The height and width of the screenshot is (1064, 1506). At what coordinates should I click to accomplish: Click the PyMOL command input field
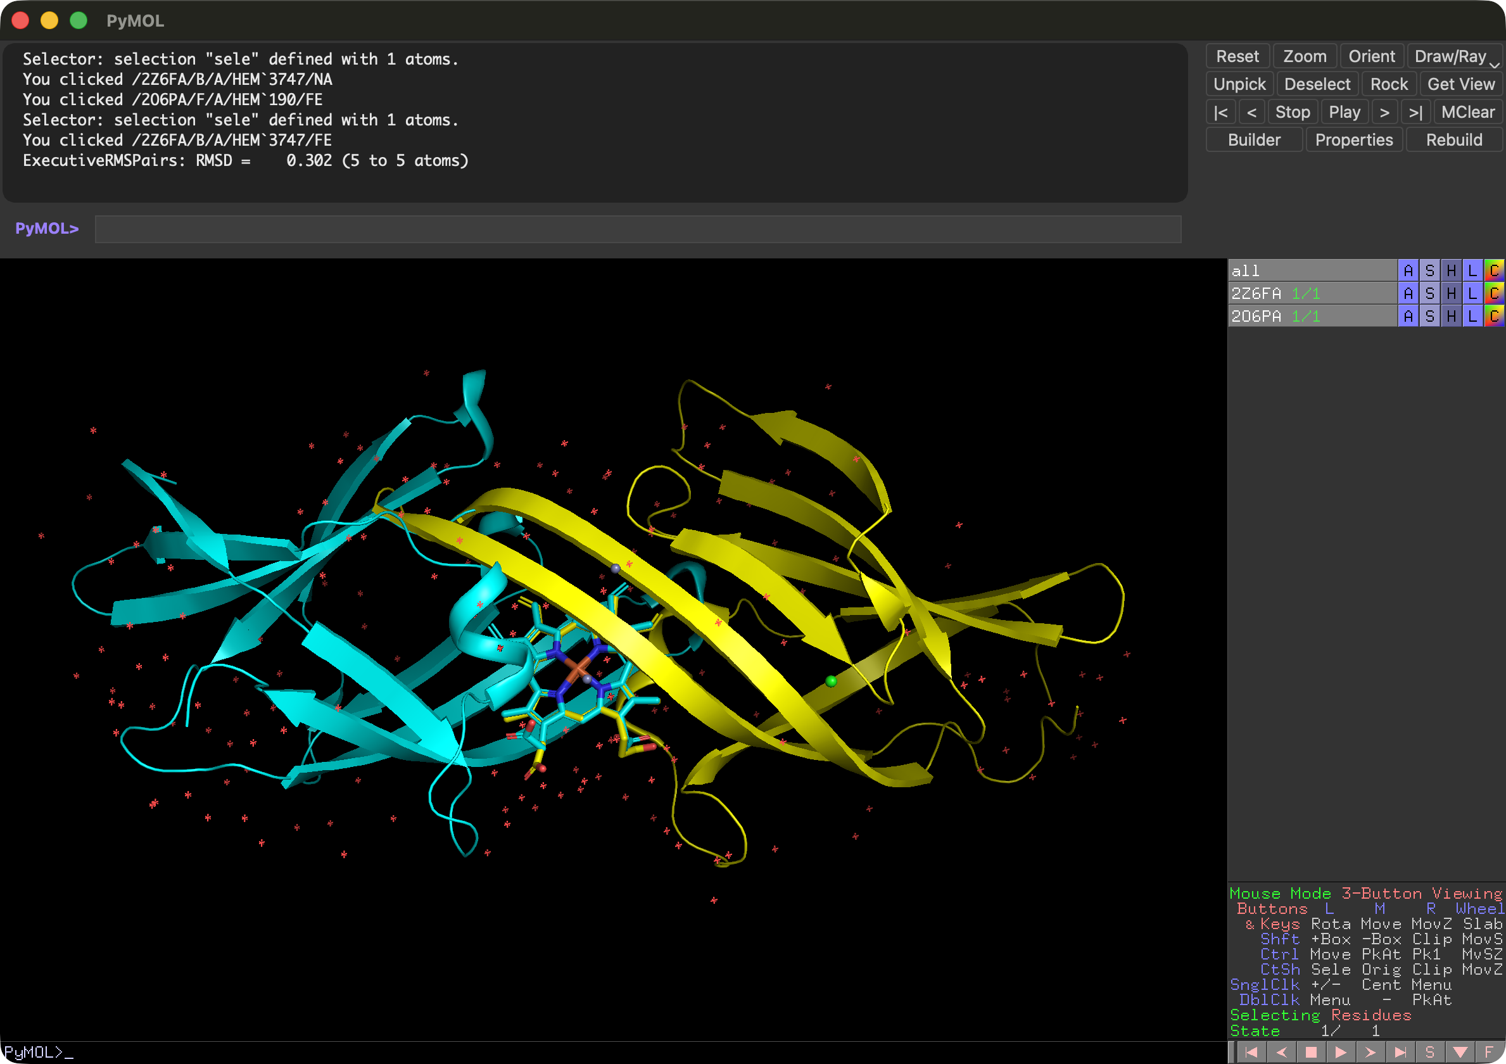tap(638, 229)
